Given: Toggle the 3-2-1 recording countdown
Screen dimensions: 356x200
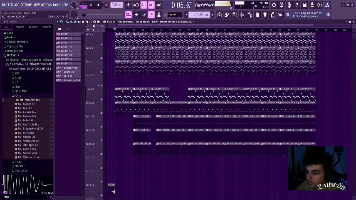Looking at the screenshot, I should 144,5.
